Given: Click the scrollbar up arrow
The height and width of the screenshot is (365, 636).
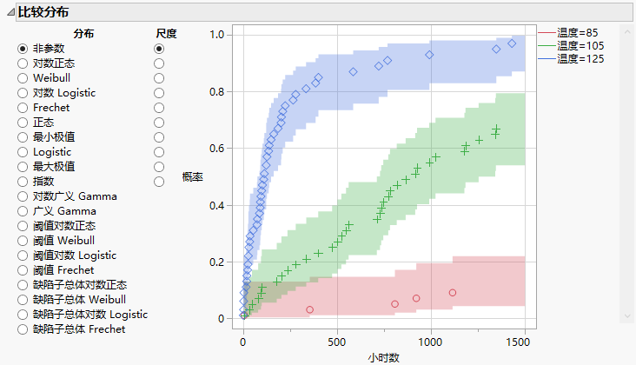Looking at the screenshot, I should tap(628, 31).
